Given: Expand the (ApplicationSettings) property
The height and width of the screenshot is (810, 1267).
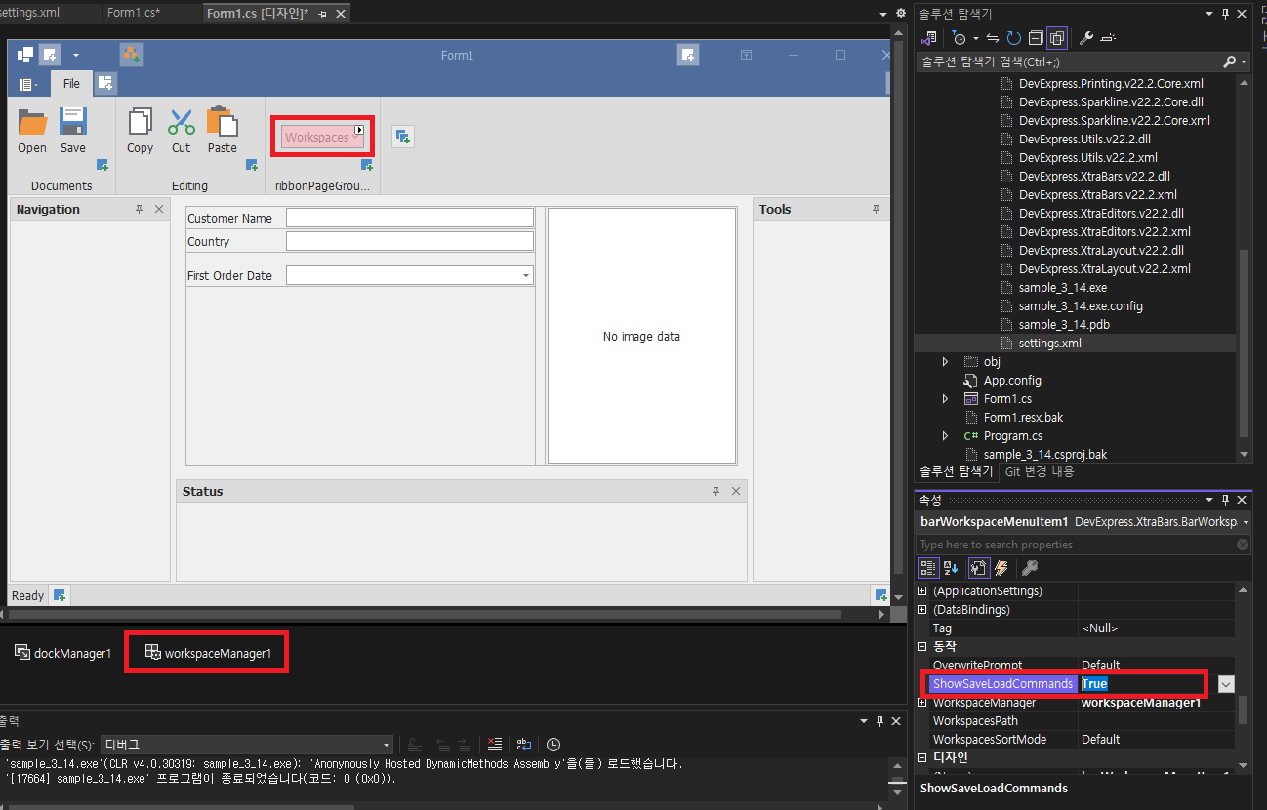Looking at the screenshot, I should click(x=923, y=591).
